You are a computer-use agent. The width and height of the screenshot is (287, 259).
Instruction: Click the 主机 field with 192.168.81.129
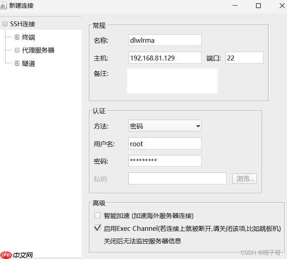pos(165,58)
